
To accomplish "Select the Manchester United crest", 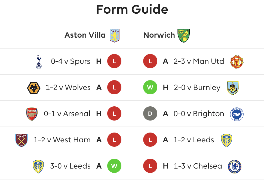I will pos(237,62).
